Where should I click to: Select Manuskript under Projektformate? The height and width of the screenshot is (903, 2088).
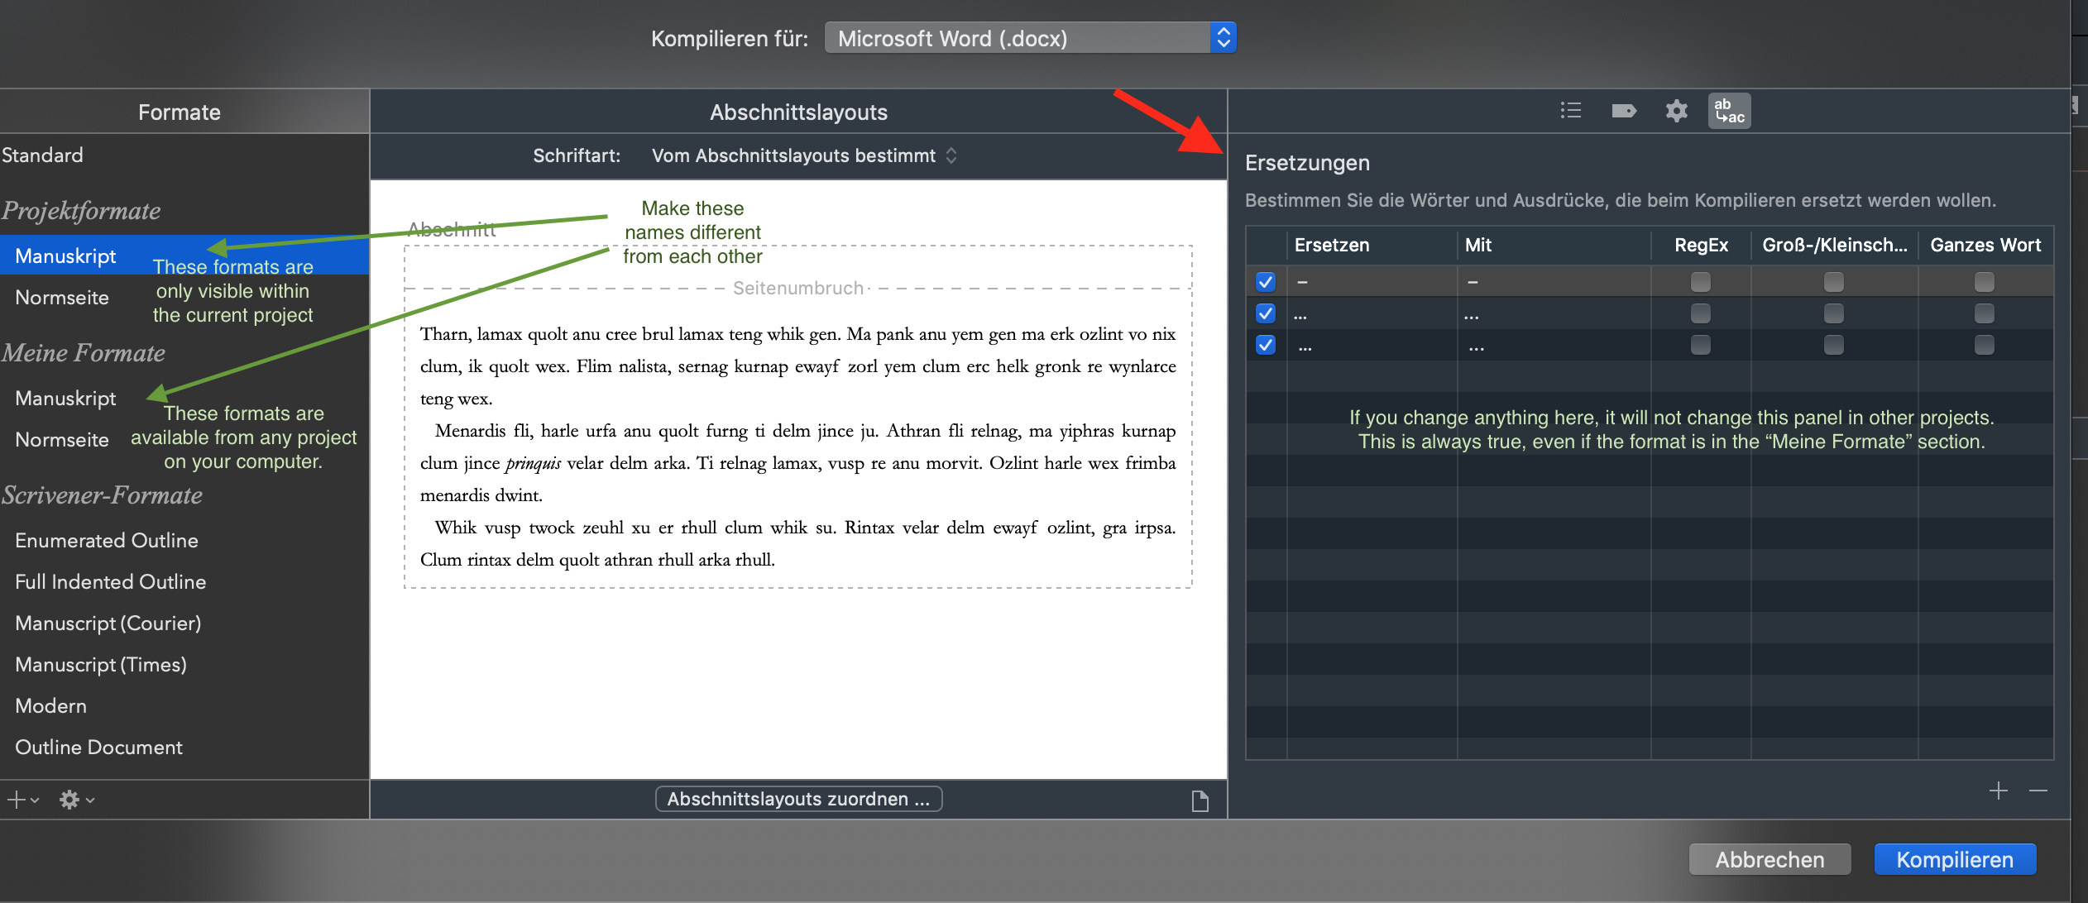point(184,256)
